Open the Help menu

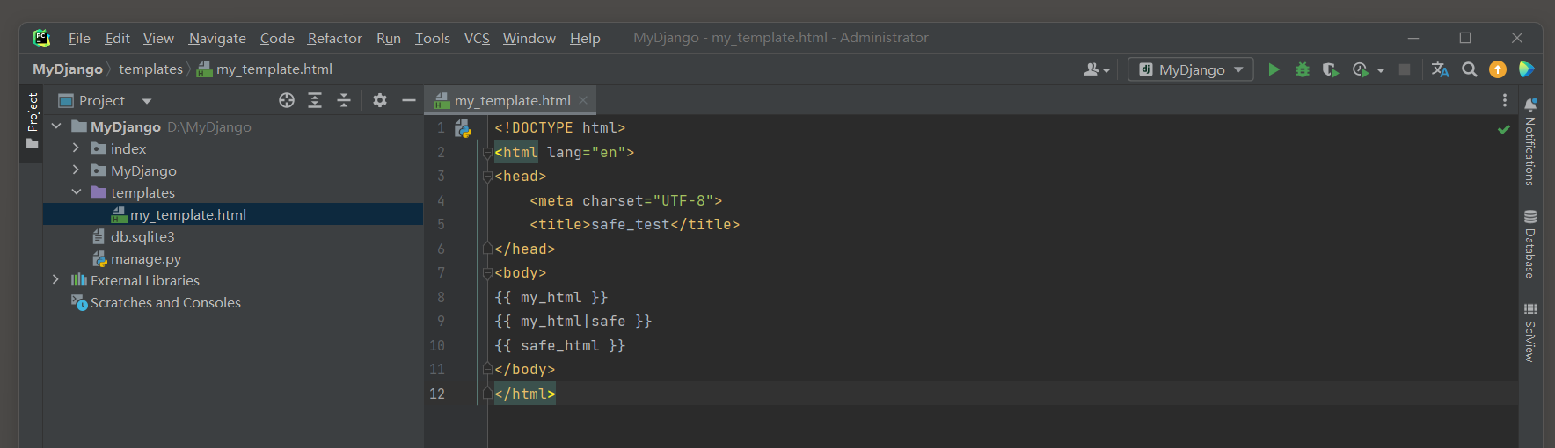tap(585, 38)
